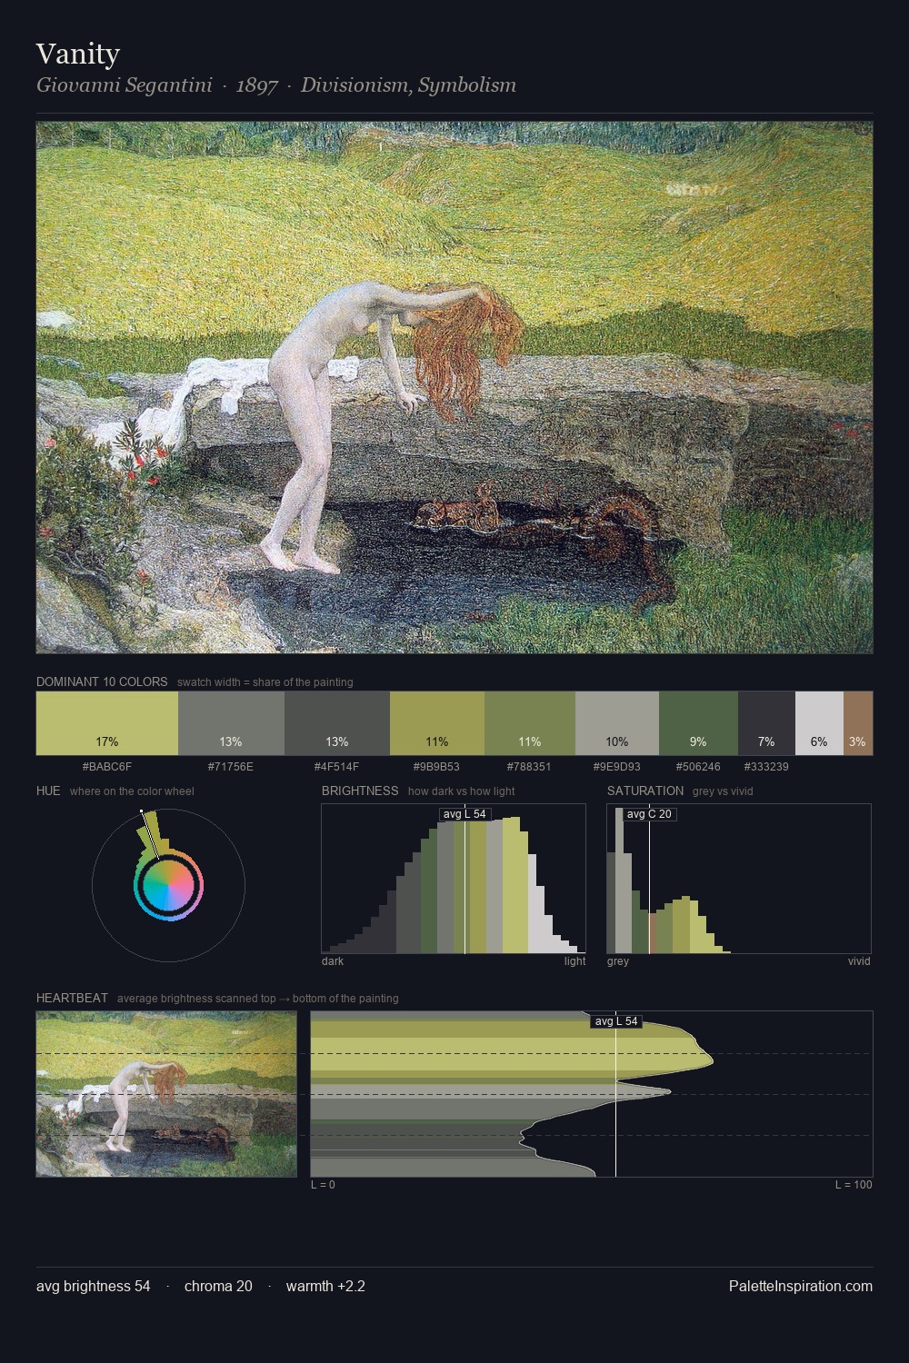Click the main Vanity painting image
The height and width of the screenshot is (1363, 909).
click(x=454, y=387)
